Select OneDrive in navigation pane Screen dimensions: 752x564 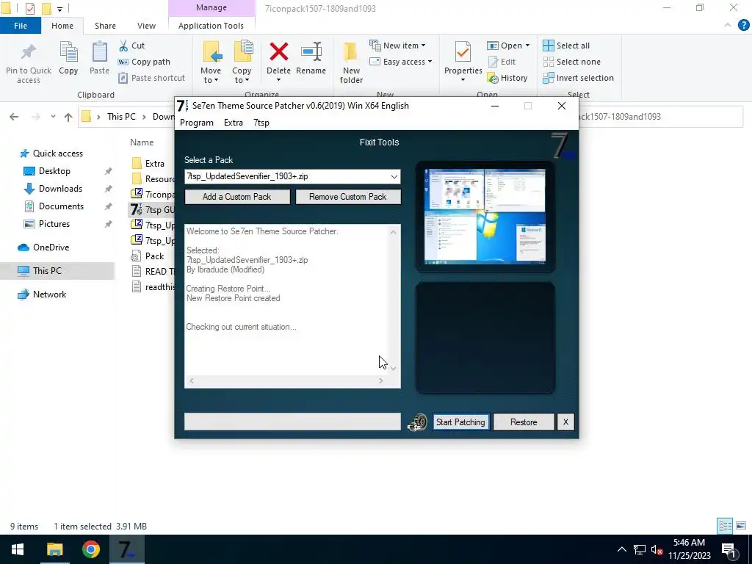[51, 247]
